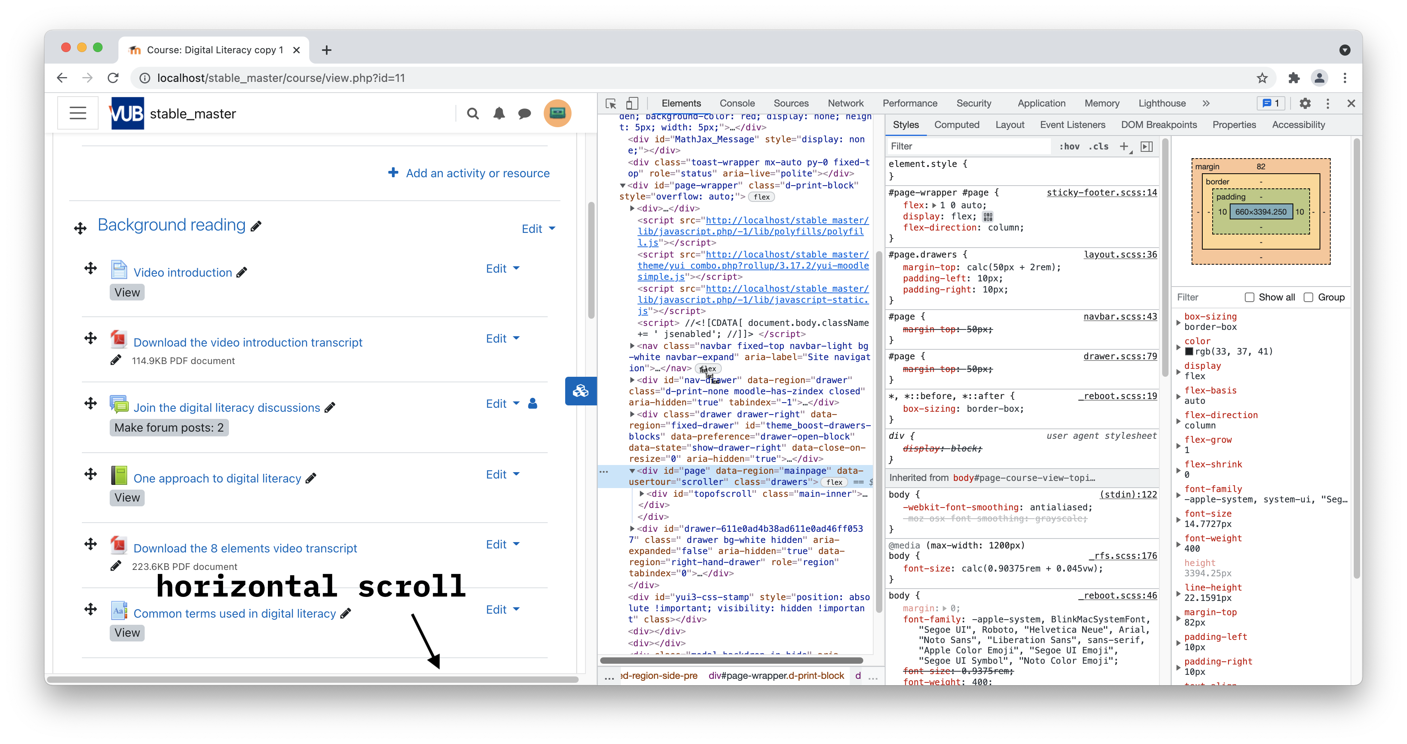1407x744 pixels.
Task: Toggle the device toolbar in DevTools
Action: [x=632, y=103]
